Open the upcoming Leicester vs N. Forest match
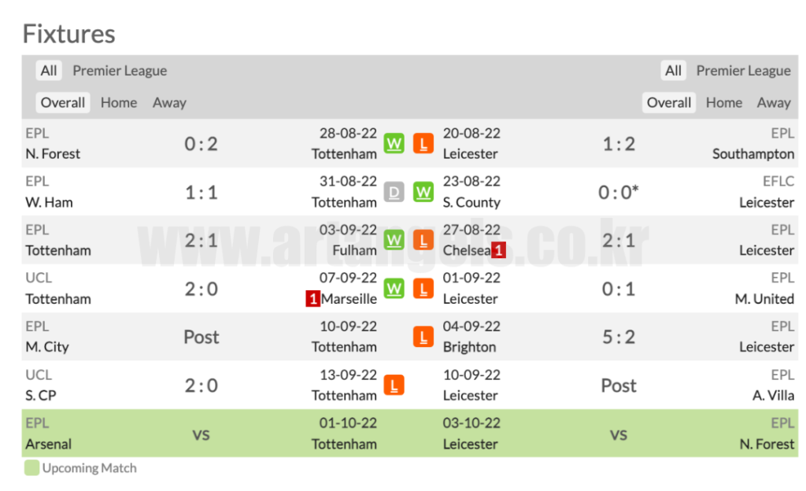806x491 pixels. (x=619, y=434)
